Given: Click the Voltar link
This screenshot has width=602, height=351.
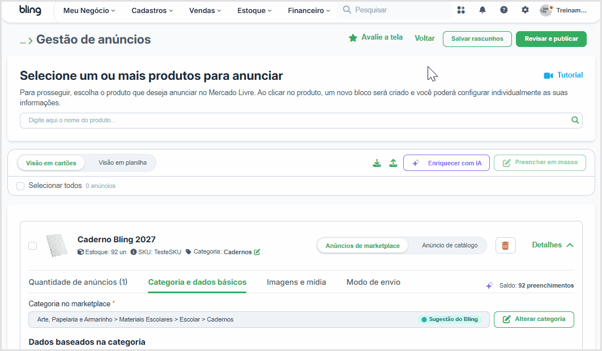Looking at the screenshot, I should coord(425,38).
